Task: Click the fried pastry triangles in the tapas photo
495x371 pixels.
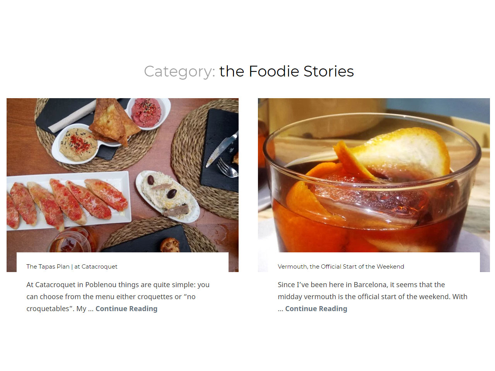Action: pos(111,122)
